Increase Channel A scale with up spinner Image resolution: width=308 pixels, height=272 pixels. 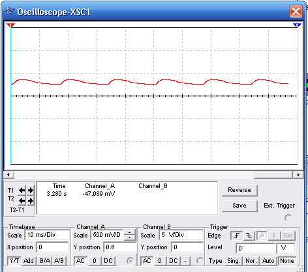pyautogui.click(x=129, y=233)
